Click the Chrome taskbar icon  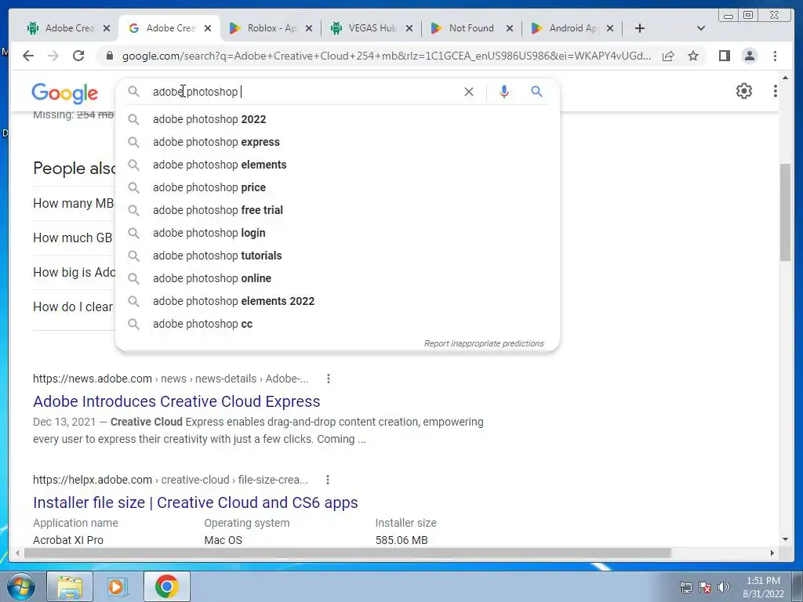(167, 586)
